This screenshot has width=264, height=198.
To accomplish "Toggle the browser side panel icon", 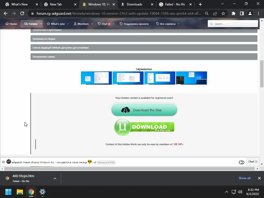I will point(242,13).
